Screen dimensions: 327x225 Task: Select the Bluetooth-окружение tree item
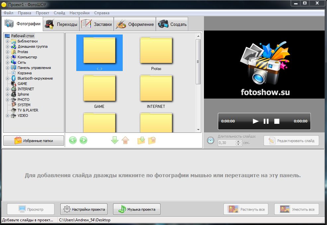point(35,78)
